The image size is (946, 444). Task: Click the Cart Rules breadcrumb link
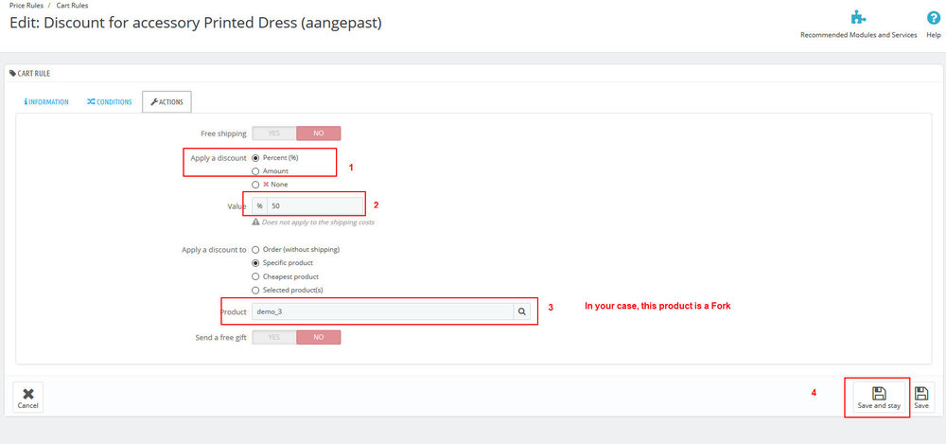pyautogui.click(x=72, y=6)
